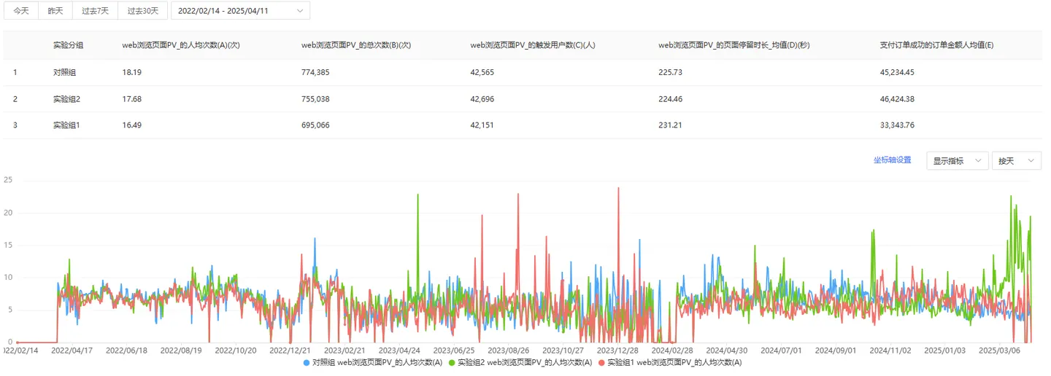Image resolution: width=1051 pixels, height=376 pixels.
Task: Click the value 16.49 in the table
Action: [132, 125]
